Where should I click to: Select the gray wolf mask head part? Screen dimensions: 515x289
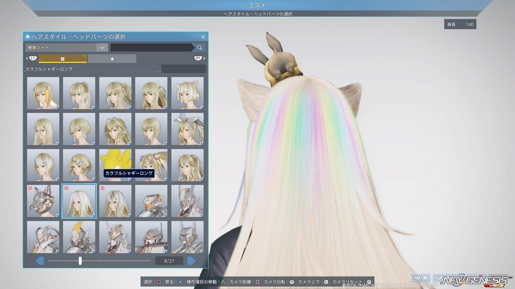coord(43,201)
